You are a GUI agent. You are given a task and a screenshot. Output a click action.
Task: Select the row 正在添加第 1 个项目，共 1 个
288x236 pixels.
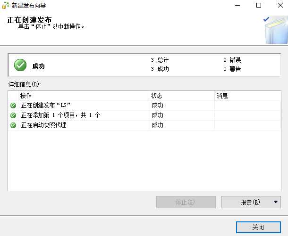[x=144, y=115]
